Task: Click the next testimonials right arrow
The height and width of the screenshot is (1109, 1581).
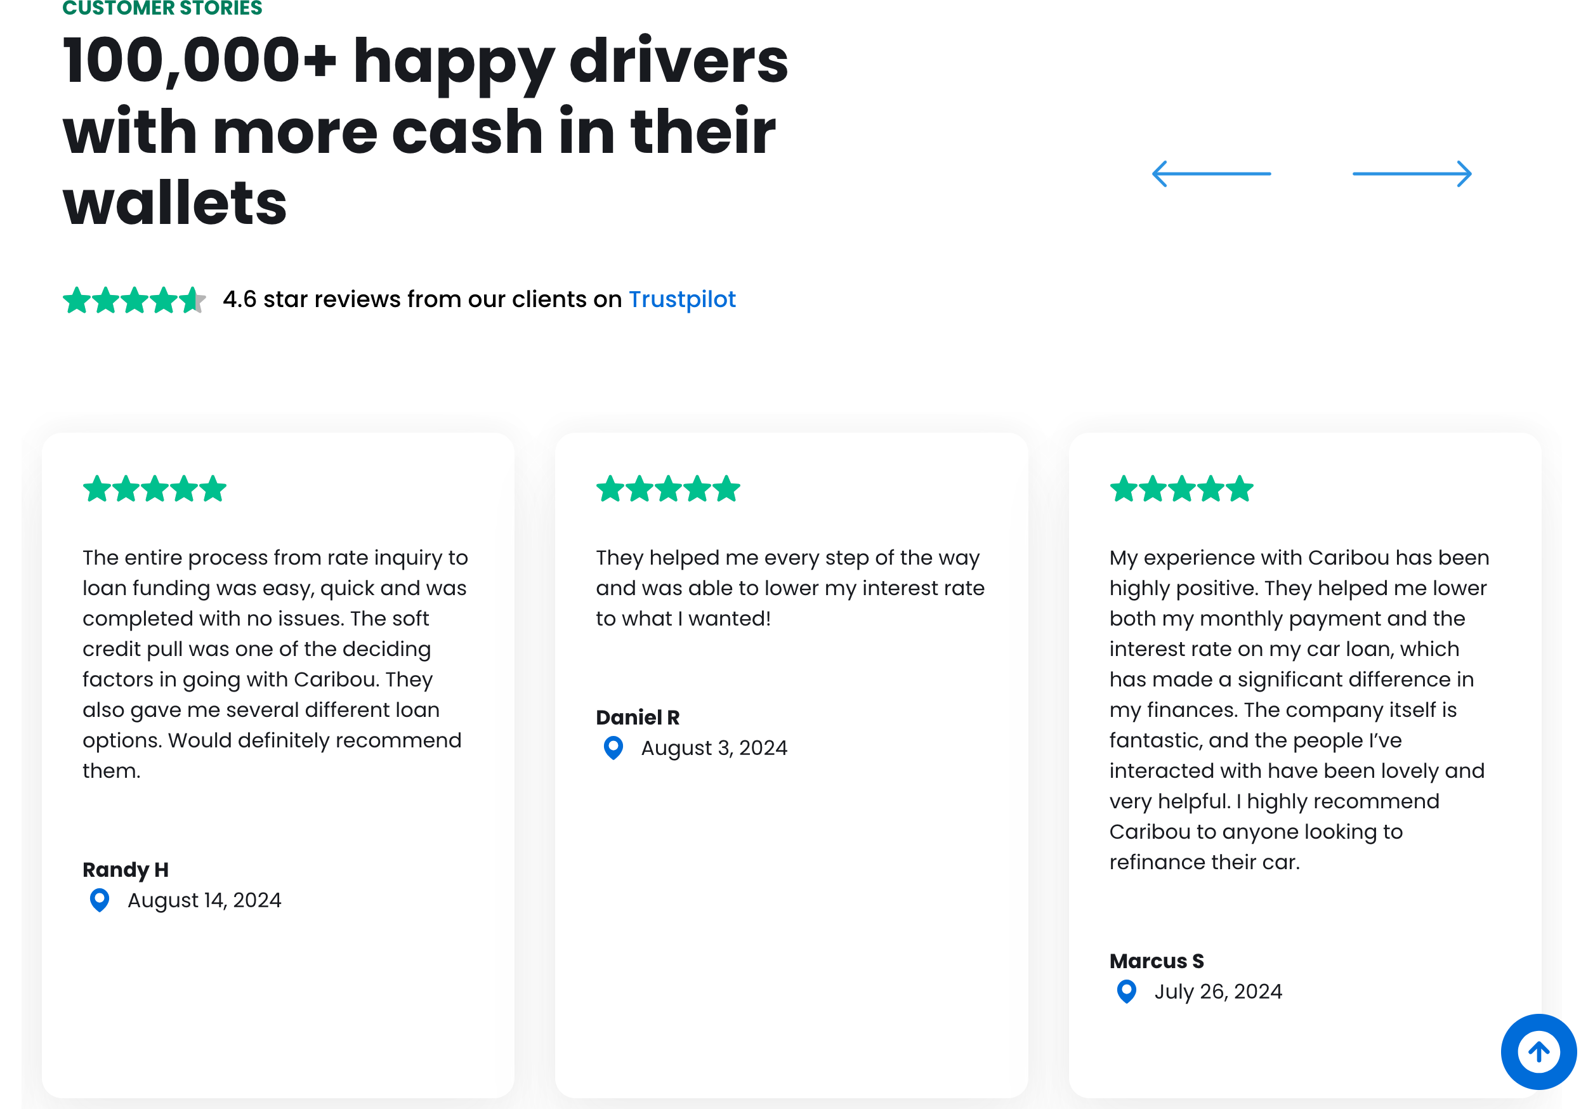Action: (1412, 173)
